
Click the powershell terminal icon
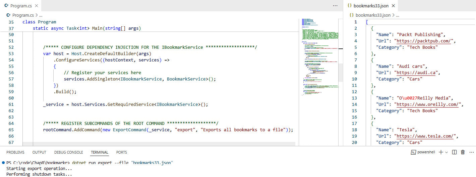pyautogui.click(x=414, y=152)
